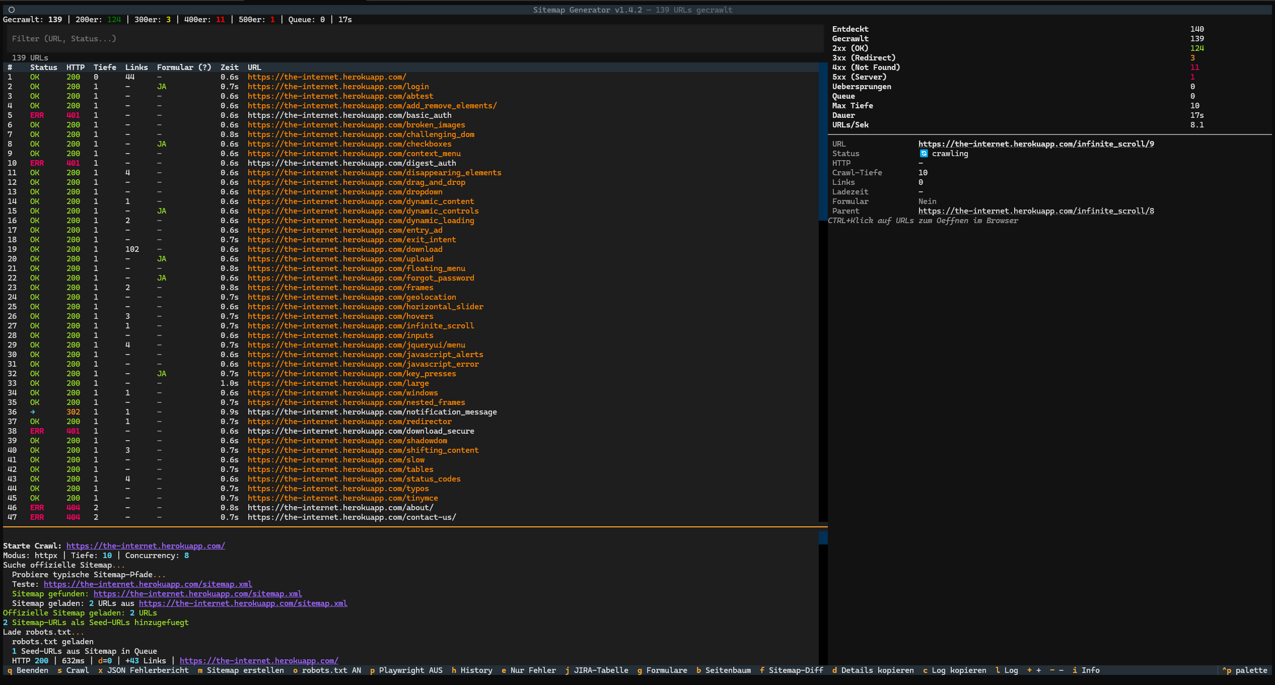Screen dimensions: 1275x685
Task: Create sitemap via Sitemap erstellen
Action: pyautogui.click(x=241, y=670)
